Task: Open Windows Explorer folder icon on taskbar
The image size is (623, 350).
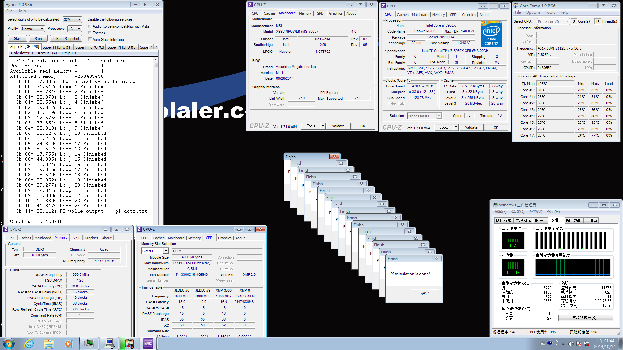Action: tap(49, 344)
